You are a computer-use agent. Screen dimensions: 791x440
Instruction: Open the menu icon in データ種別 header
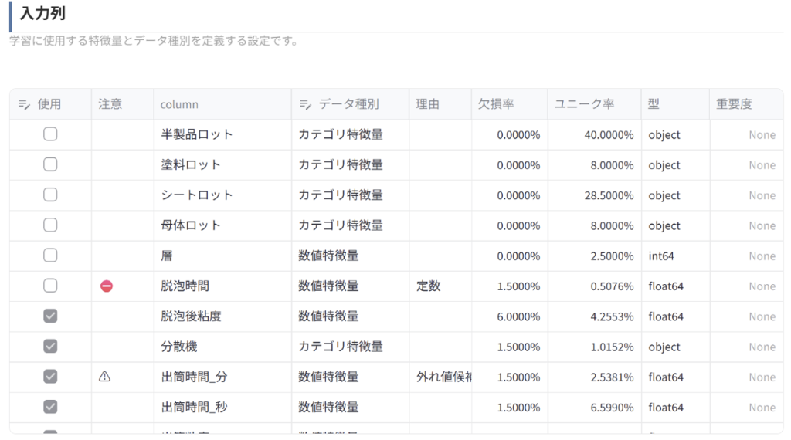click(x=305, y=104)
